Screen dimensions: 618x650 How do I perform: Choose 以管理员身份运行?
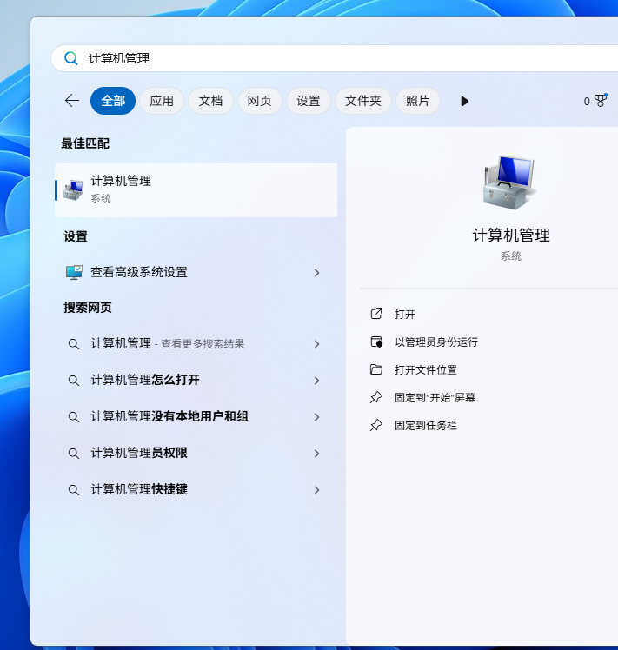(436, 342)
